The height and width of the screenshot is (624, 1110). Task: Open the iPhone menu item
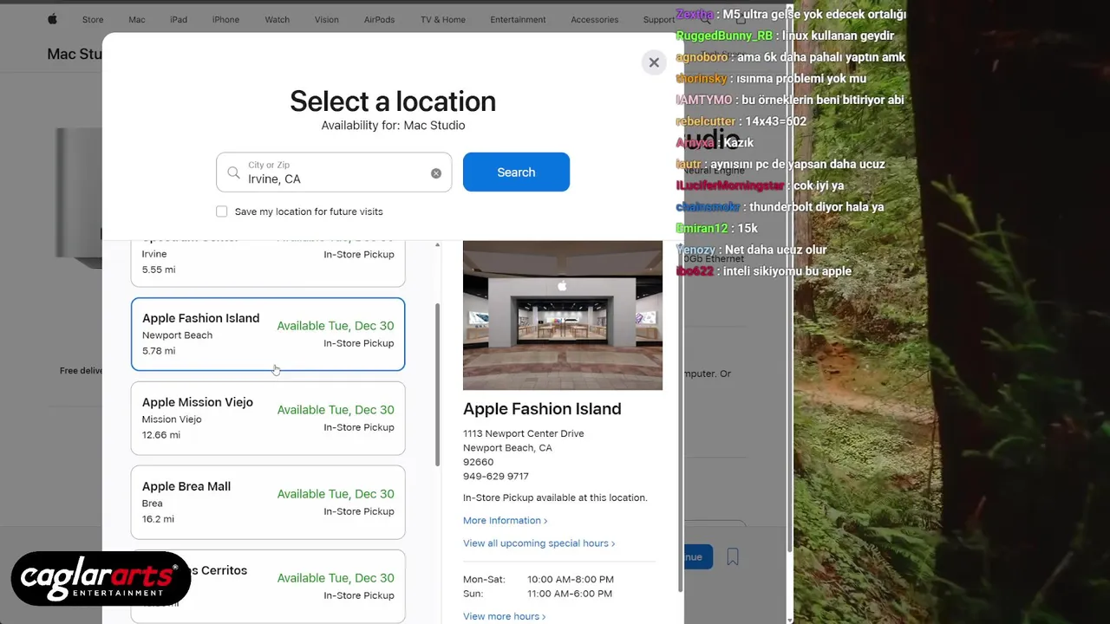(x=225, y=20)
